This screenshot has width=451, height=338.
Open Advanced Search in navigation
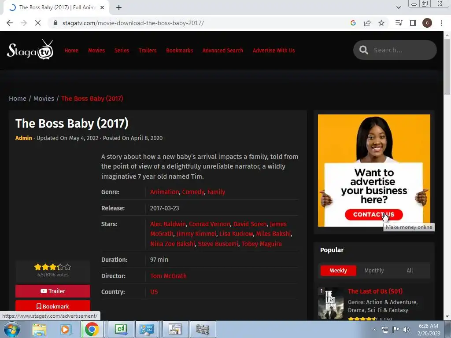click(222, 50)
